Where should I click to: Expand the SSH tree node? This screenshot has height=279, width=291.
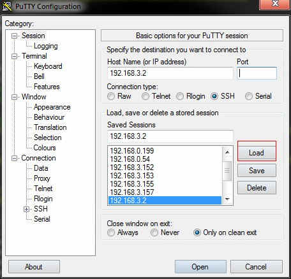tap(26, 210)
